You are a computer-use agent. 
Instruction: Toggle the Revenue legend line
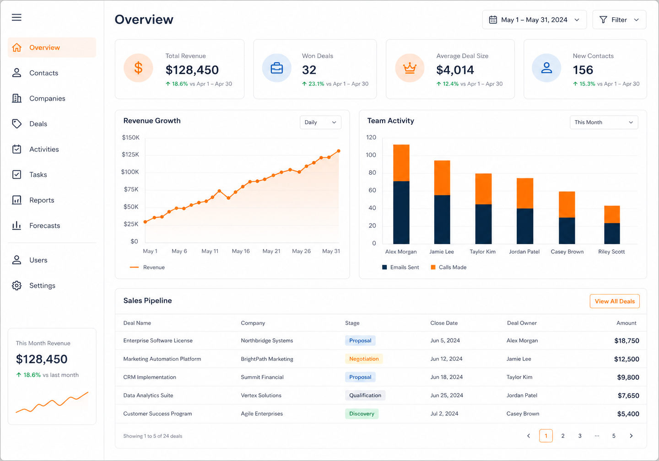coord(134,267)
